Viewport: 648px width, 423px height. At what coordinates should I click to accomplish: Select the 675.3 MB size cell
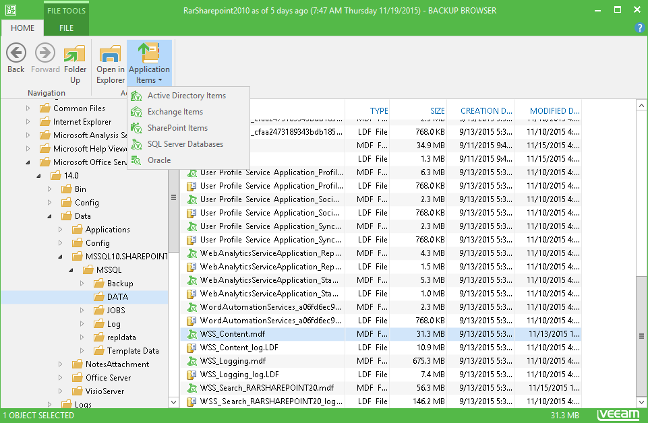pos(429,361)
